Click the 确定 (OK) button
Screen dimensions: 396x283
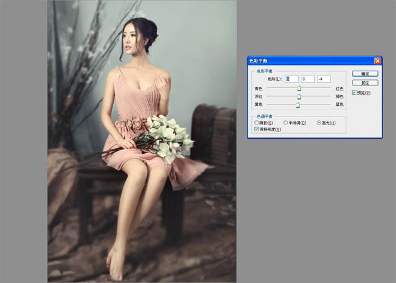click(364, 74)
